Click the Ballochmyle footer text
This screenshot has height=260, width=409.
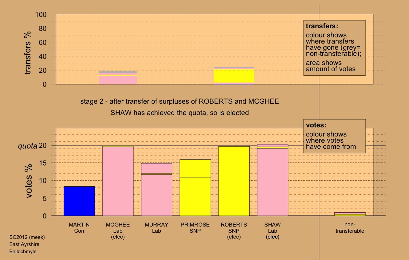point(23,252)
